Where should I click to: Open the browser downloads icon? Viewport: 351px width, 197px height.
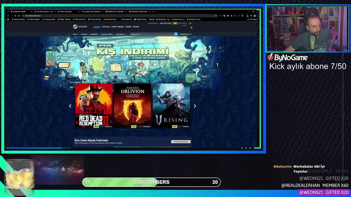click(247, 16)
